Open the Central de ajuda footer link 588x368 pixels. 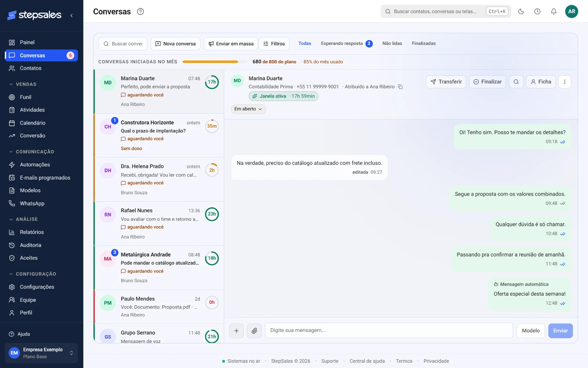point(367,361)
